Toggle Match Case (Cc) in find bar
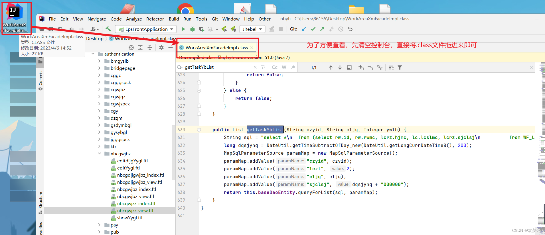545x235 pixels. pyautogui.click(x=275, y=67)
